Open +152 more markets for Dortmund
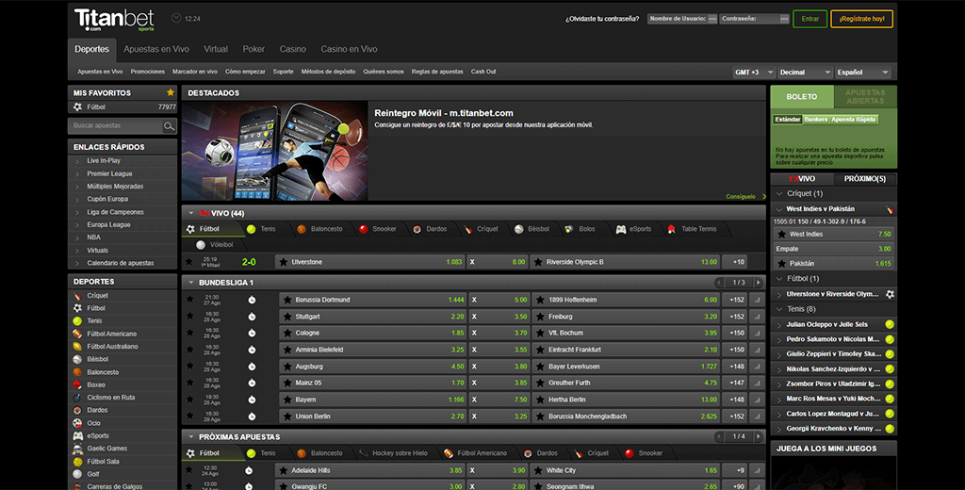The height and width of the screenshot is (490, 965). pos(737,300)
